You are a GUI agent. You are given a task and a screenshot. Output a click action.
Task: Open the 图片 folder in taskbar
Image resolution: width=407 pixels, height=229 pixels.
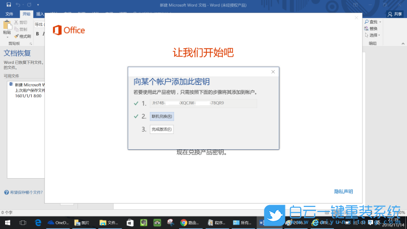82,223
